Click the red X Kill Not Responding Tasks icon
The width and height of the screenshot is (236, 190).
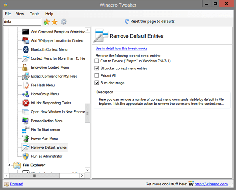coord(26,103)
